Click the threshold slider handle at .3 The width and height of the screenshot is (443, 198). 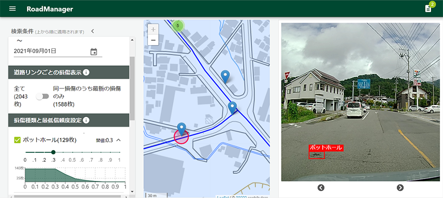[53, 152]
